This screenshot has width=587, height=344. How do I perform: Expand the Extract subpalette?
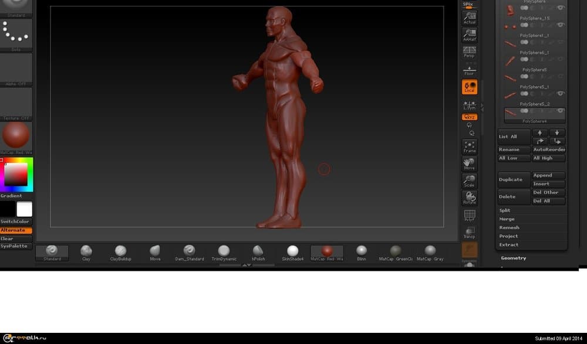[x=509, y=244]
